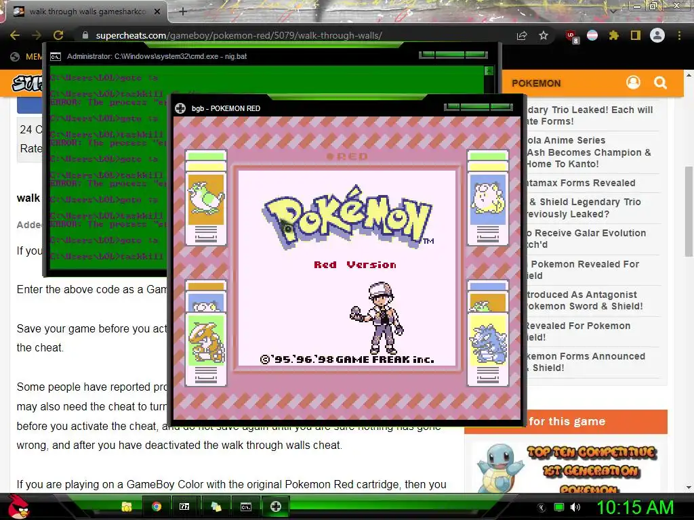Open 7-Zip from the taskbar

184,506
